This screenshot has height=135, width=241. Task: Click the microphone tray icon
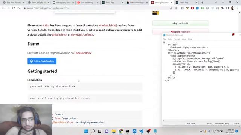coord(209,131)
